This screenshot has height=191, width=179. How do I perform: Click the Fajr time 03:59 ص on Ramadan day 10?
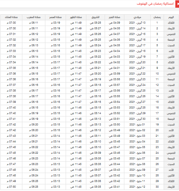pyautogui.click(x=114, y=74)
